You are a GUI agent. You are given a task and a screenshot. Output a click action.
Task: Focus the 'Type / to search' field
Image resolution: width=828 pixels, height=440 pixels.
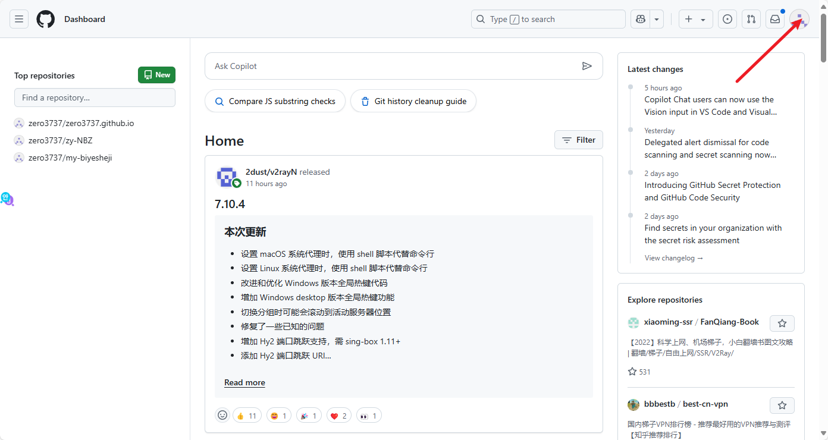[548, 19]
